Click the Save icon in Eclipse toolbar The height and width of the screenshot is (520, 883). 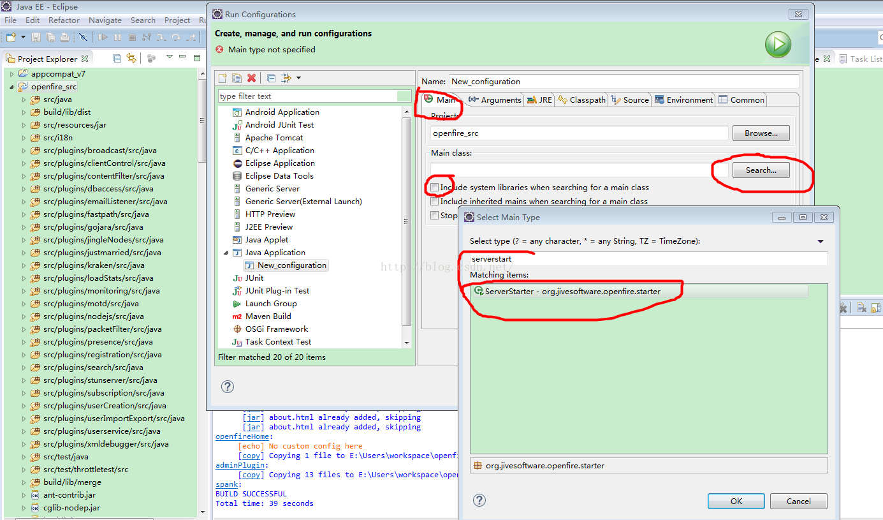36,38
